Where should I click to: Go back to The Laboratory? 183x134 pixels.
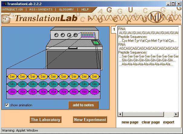[x=45, y=120]
